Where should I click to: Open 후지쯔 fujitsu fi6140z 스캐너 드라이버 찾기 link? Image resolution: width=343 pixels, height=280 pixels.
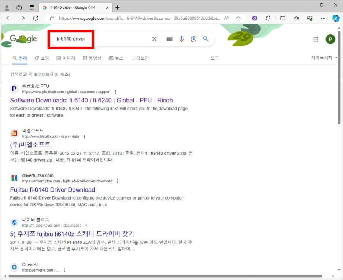72,234
